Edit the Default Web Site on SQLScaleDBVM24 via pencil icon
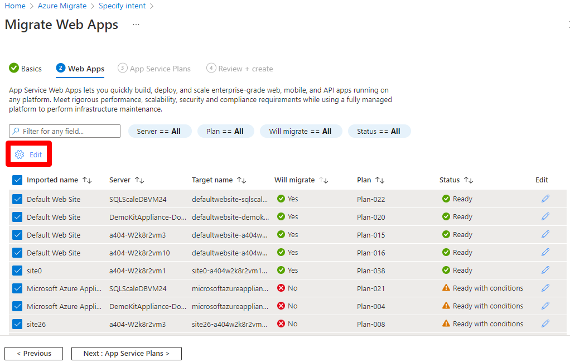Image resolution: width=570 pixels, height=362 pixels. coord(545,199)
